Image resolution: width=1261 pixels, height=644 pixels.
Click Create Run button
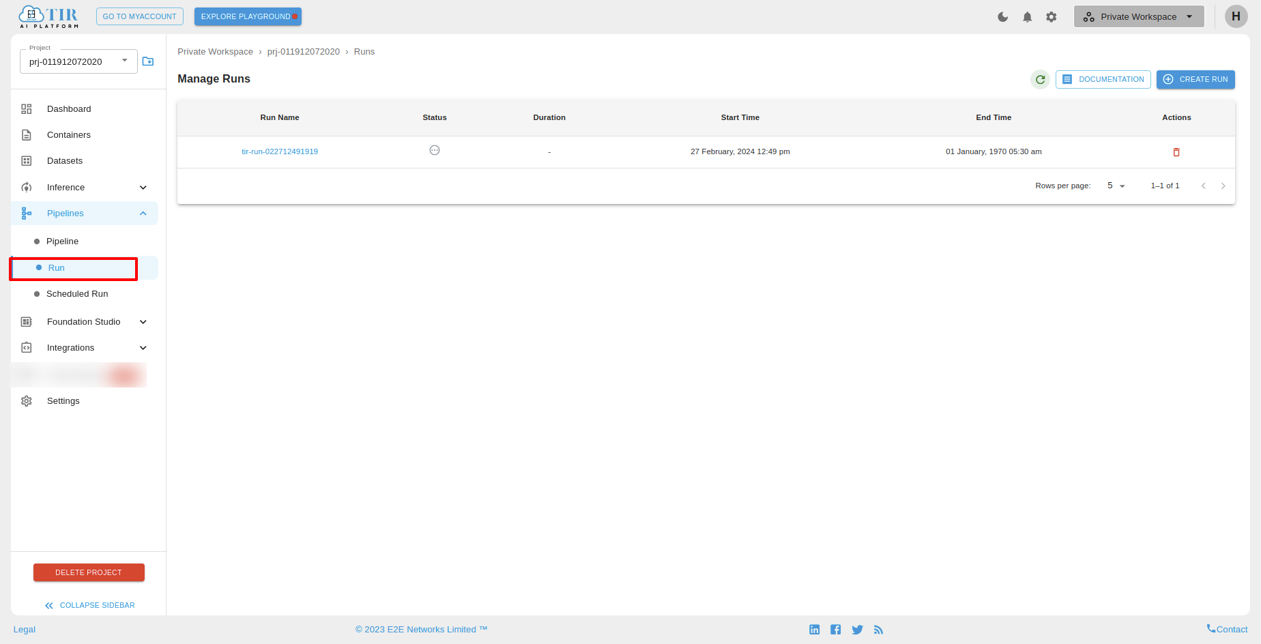[x=1195, y=80]
